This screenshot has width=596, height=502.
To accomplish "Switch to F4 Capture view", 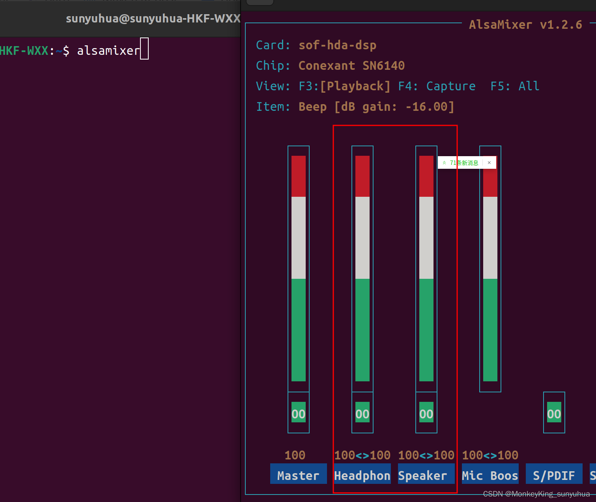I will point(437,86).
